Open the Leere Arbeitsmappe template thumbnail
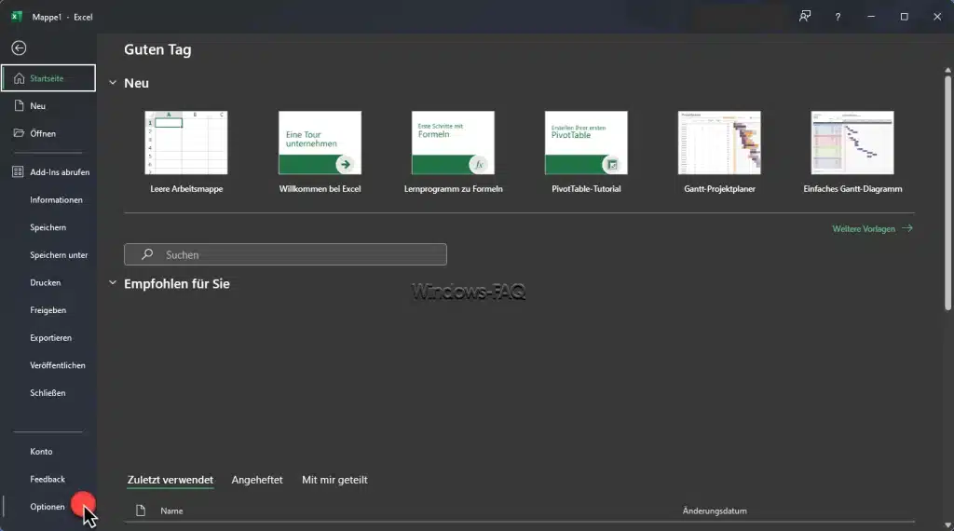This screenshot has height=531, width=954. point(186,143)
